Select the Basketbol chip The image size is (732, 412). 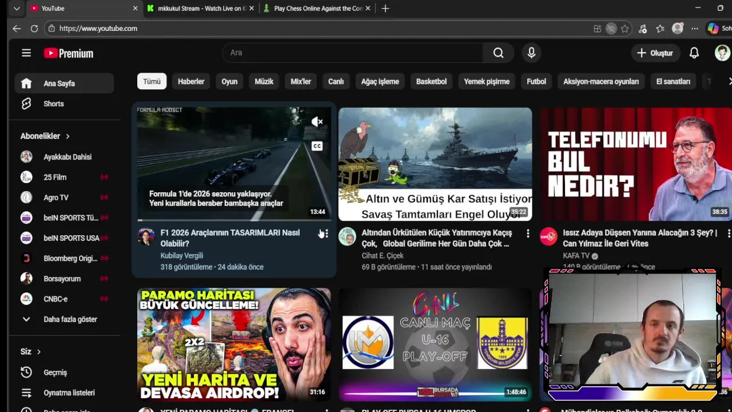click(x=431, y=81)
